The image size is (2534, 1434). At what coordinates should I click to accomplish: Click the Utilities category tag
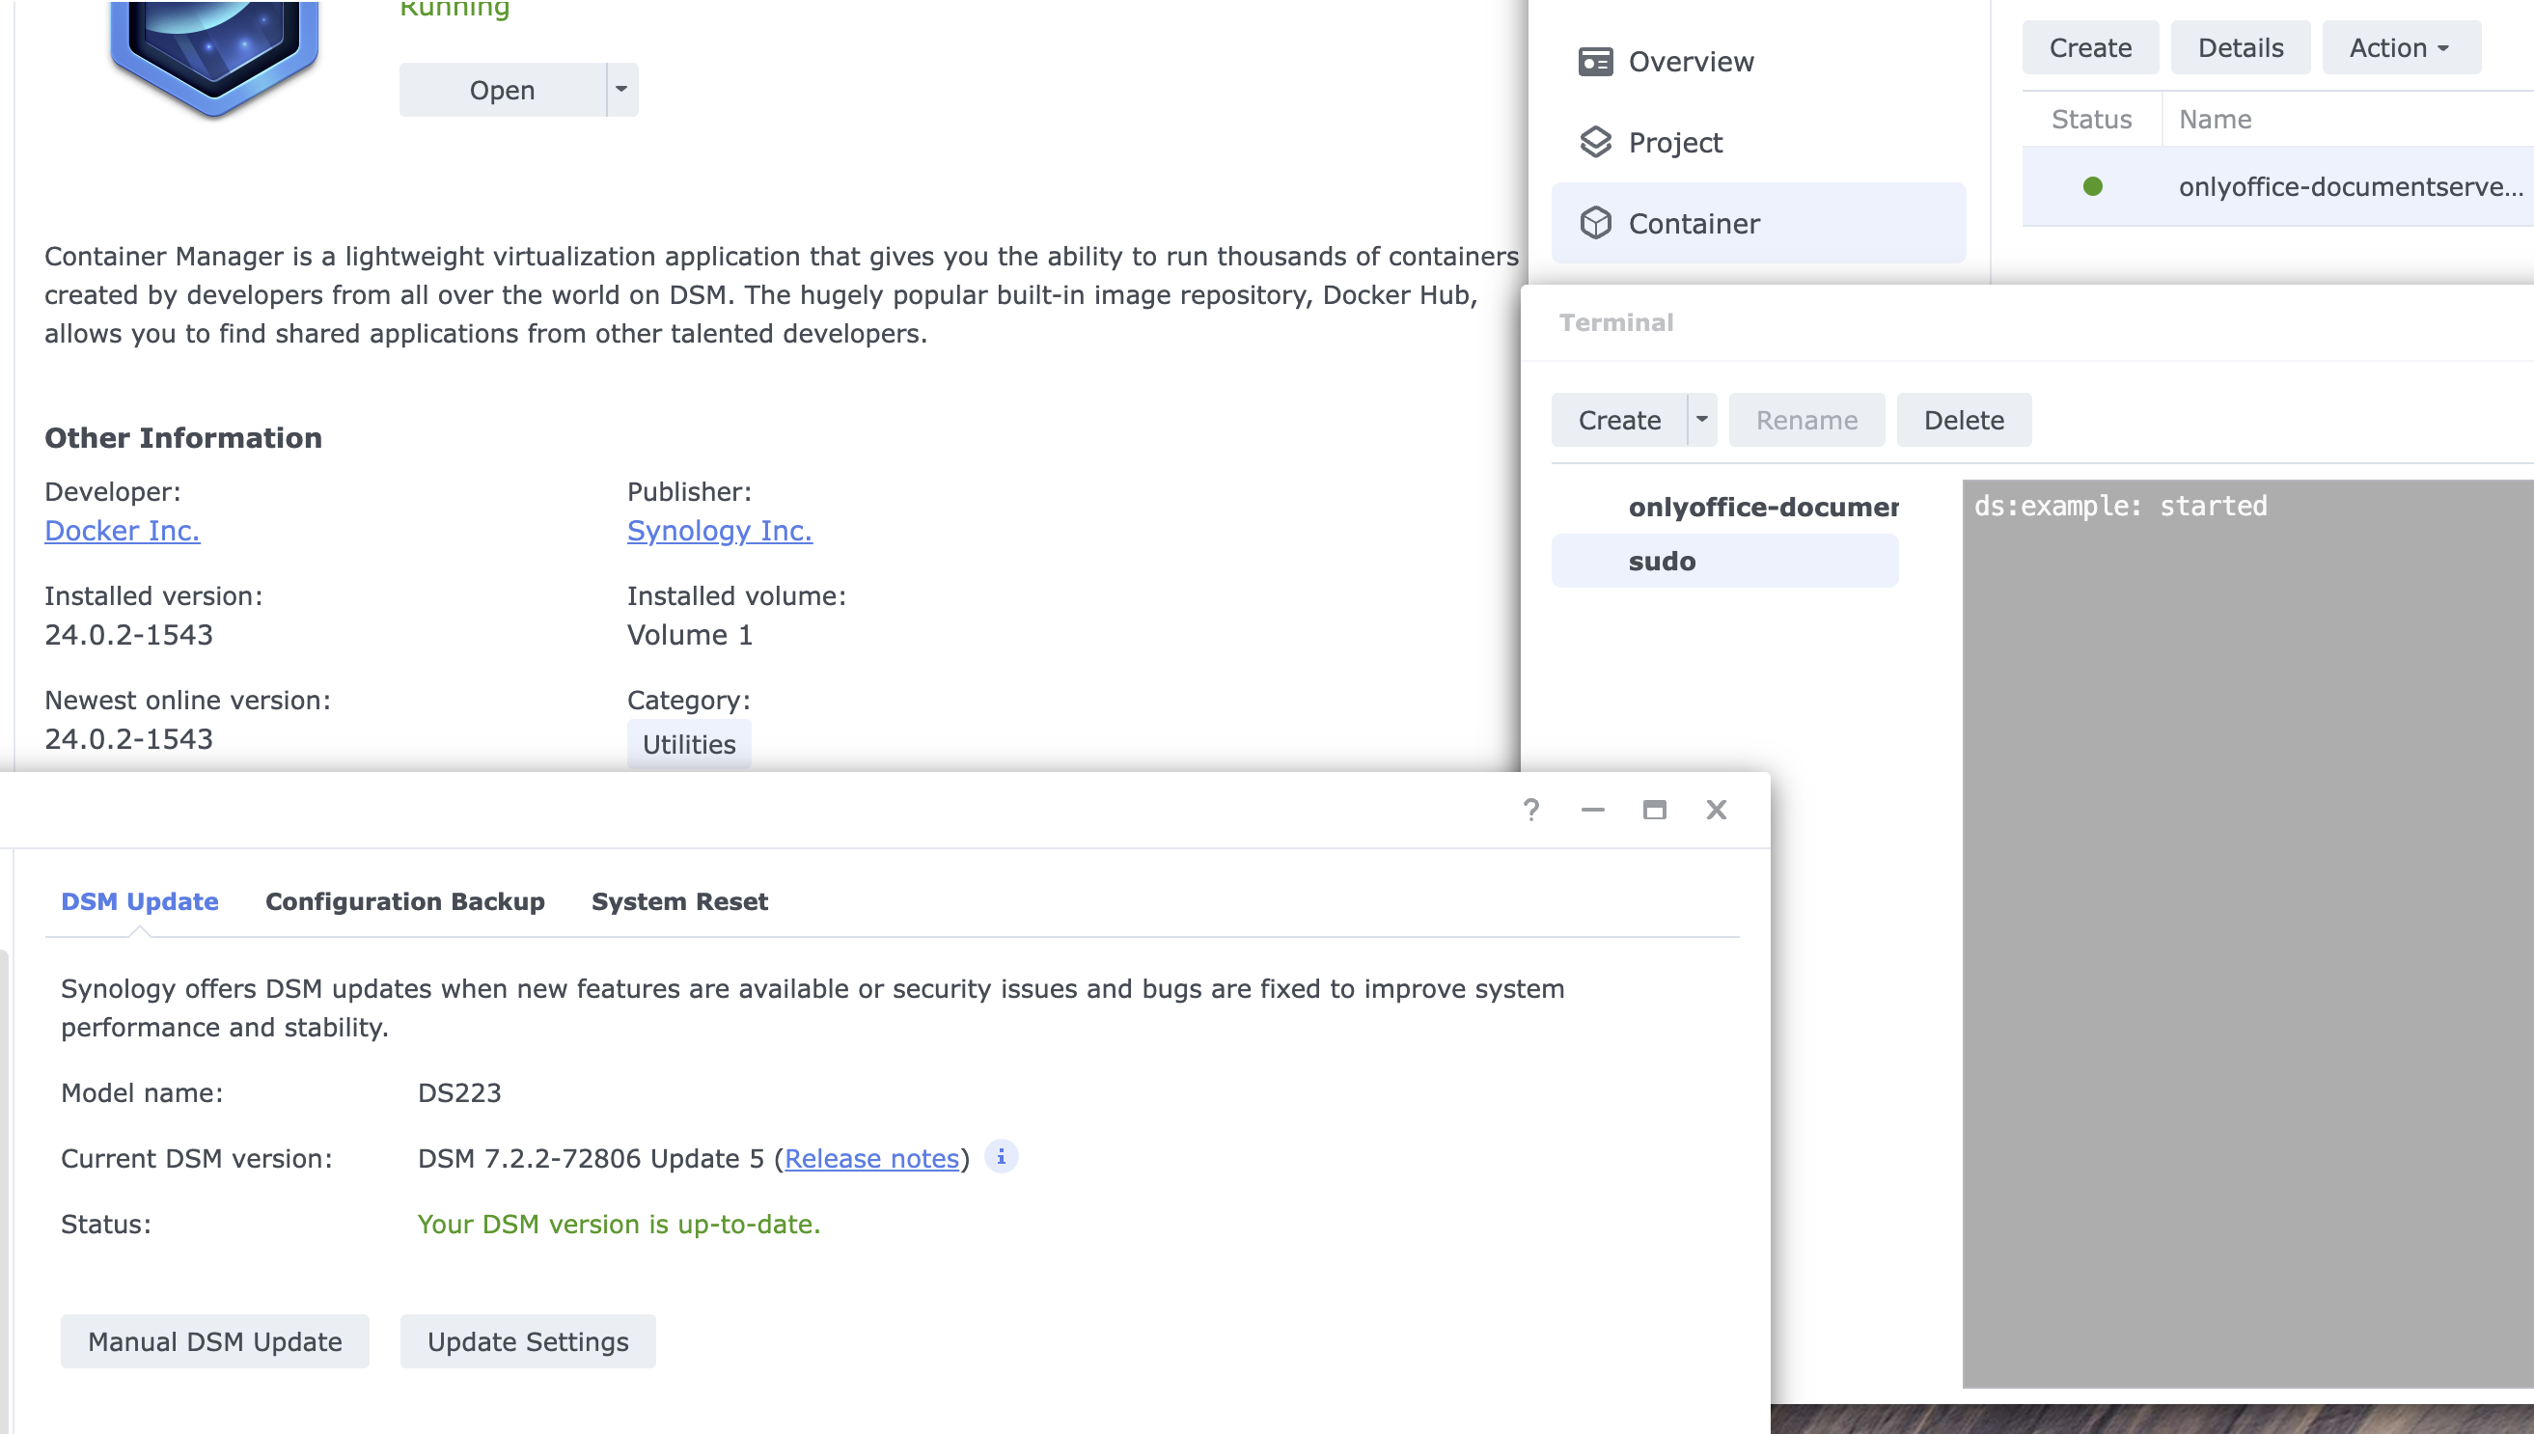[x=688, y=745]
